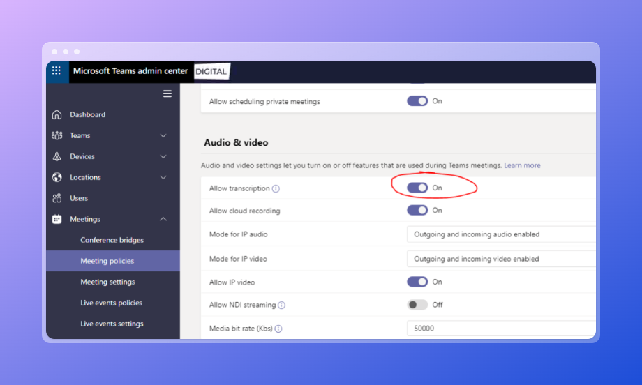Toggle Allow IP video switch
Screen dimensions: 642x385
(x=417, y=282)
